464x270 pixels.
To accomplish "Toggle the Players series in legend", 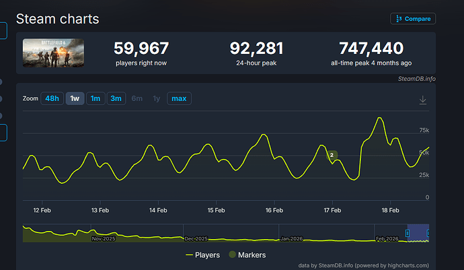I will point(202,255).
